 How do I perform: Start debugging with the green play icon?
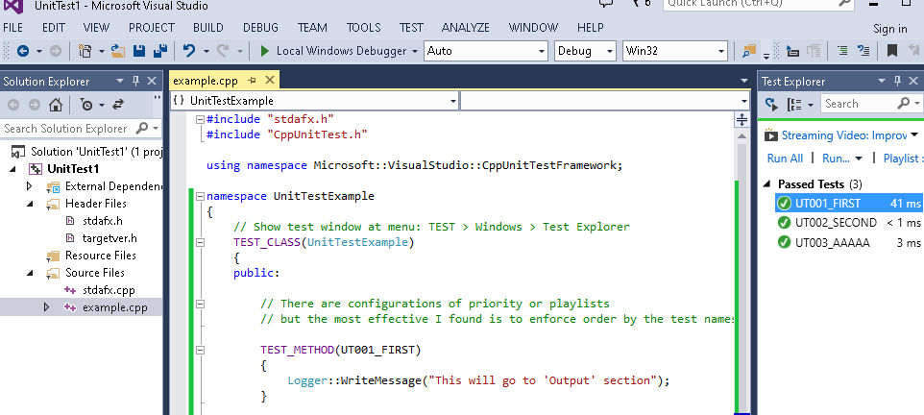click(x=264, y=51)
